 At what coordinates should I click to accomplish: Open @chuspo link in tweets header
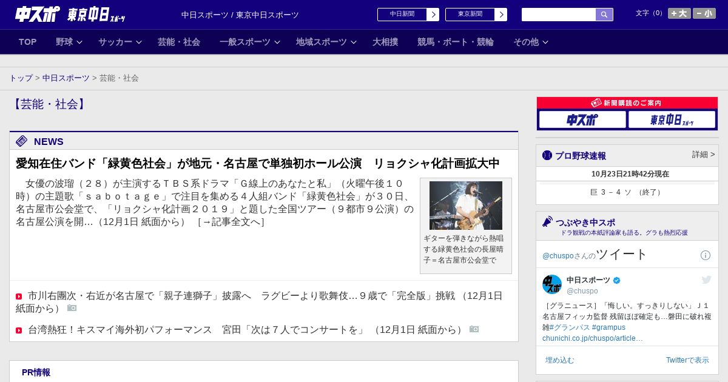[x=558, y=256]
